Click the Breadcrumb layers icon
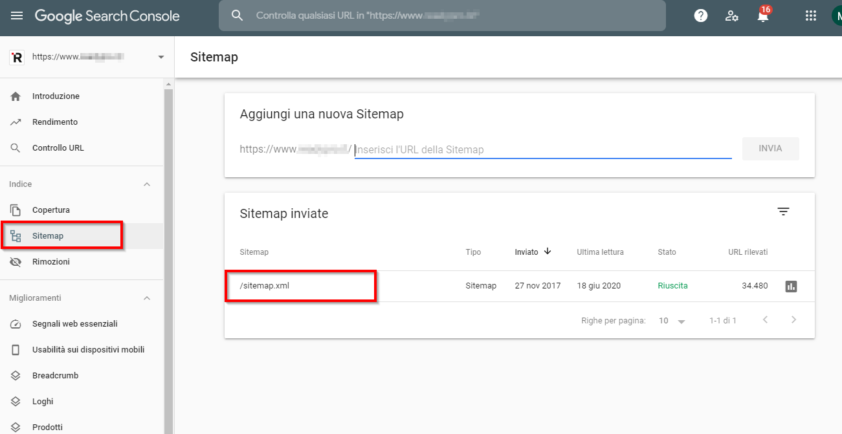Viewport: 842px width, 434px height. pyautogui.click(x=16, y=376)
